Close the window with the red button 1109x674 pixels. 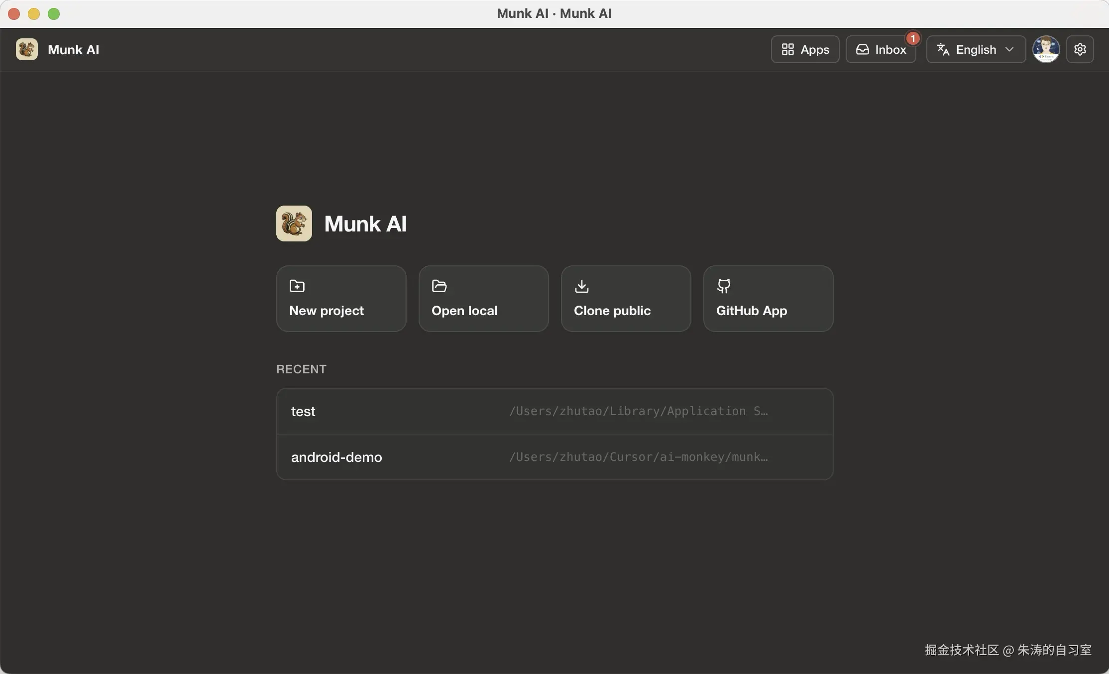coord(14,14)
